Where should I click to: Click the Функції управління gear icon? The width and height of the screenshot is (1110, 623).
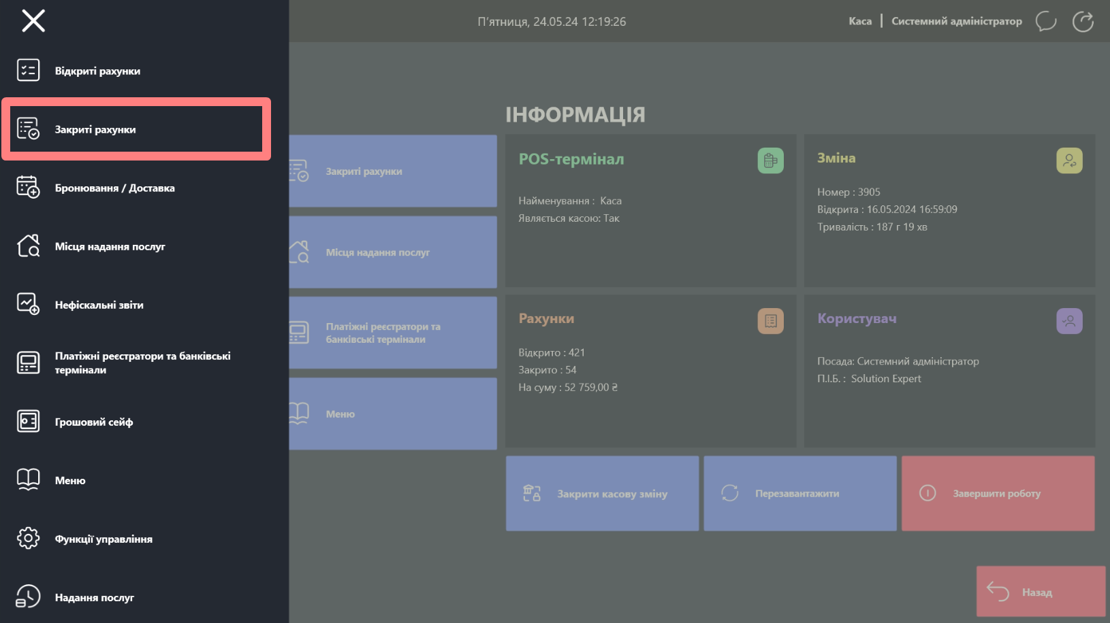click(x=28, y=538)
